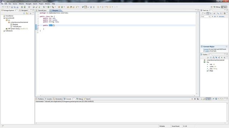
Task: Click the Save icon in the toolbar
Action: (12, 7)
